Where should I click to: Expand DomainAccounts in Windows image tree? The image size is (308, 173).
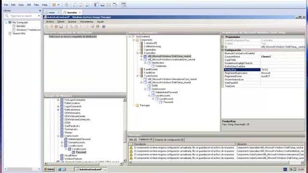tap(62, 143)
